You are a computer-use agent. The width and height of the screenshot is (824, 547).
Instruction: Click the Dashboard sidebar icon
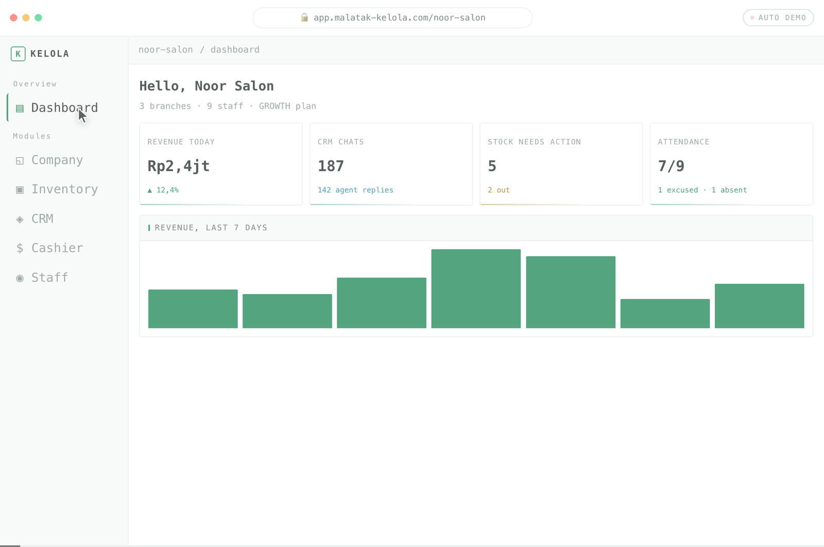click(20, 108)
